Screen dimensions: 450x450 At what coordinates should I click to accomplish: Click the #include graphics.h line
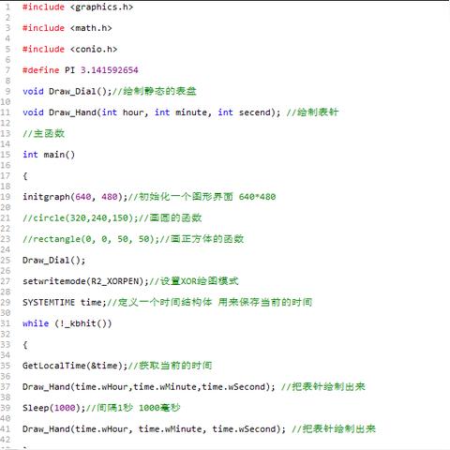point(78,7)
